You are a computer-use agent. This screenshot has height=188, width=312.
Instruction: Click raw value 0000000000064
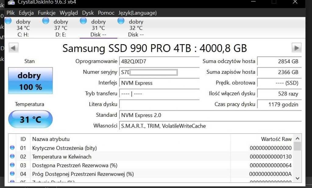[271, 165]
